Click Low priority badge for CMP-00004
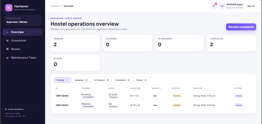The image size is (262, 124). point(155,96)
